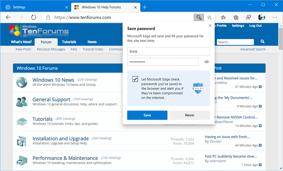Open Personal Messages
The image size is (283, 171).
(51, 49)
